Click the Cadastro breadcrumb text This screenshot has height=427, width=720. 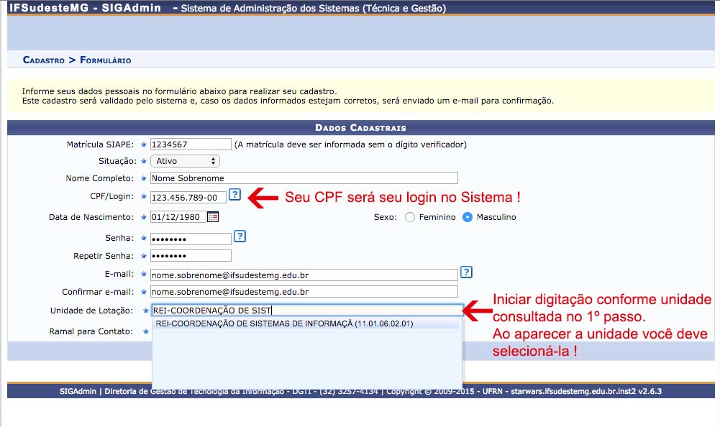(44, 60)
